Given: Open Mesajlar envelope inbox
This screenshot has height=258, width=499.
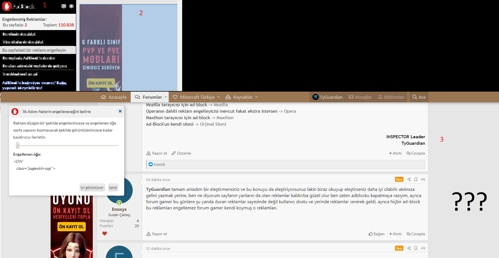Looking at the screenshot, I should point(360,97).
